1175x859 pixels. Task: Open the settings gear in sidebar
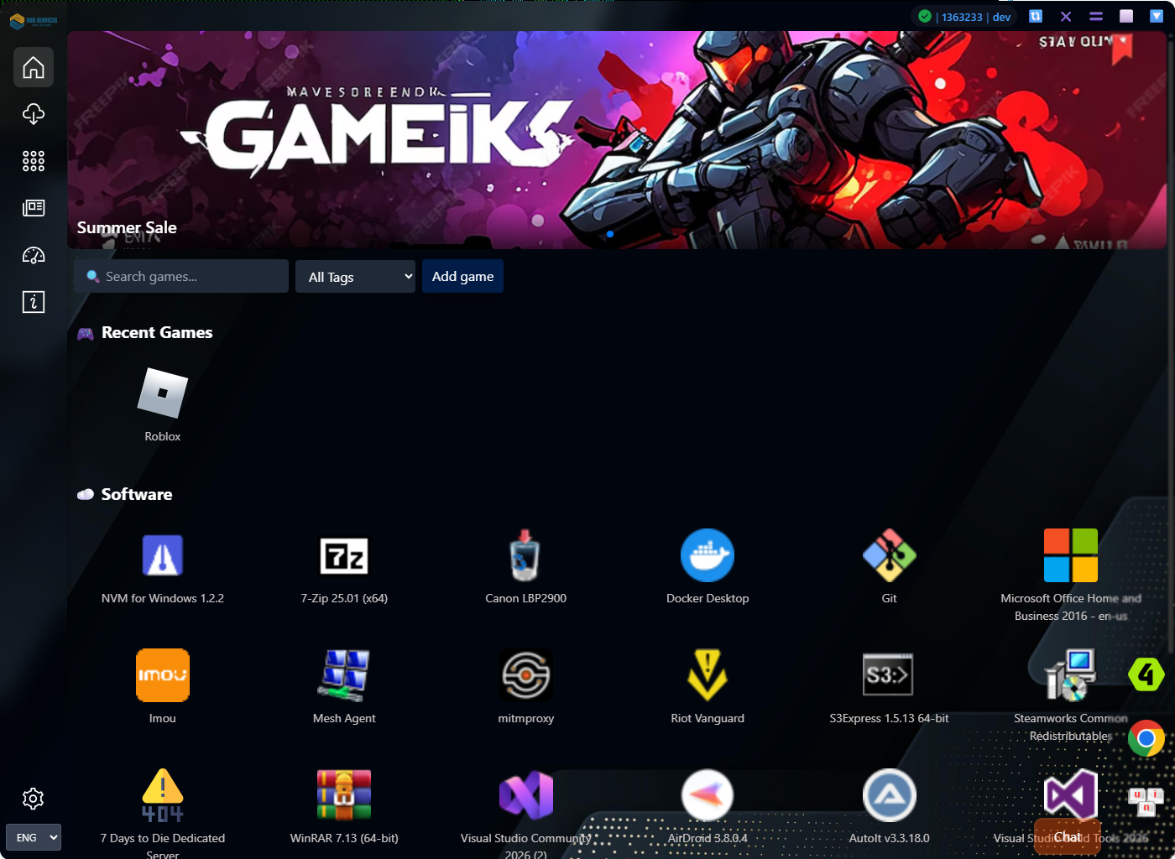[34, 799]
